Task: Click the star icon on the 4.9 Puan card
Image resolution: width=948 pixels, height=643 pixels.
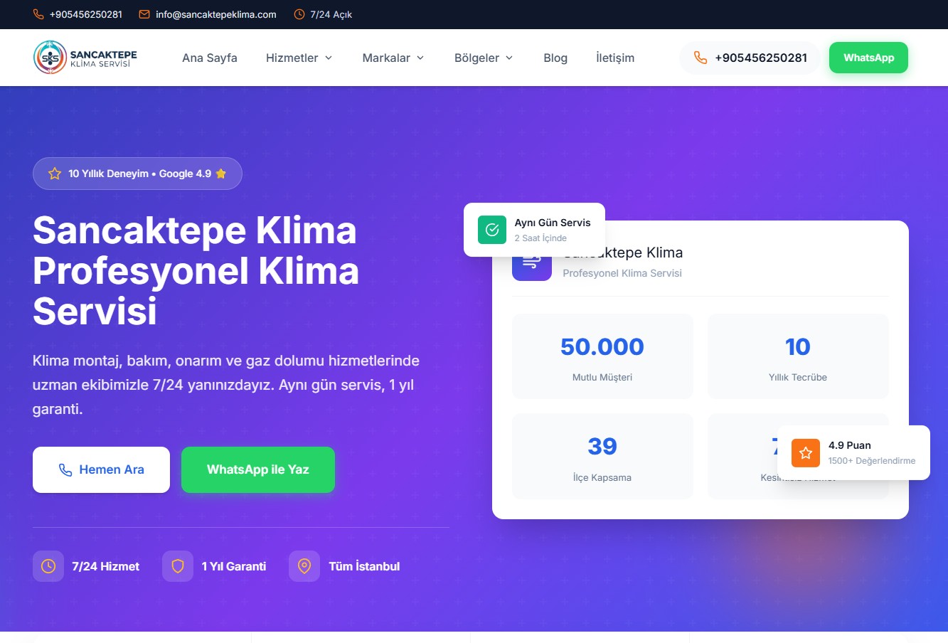Action: click(x=805, y=452)
